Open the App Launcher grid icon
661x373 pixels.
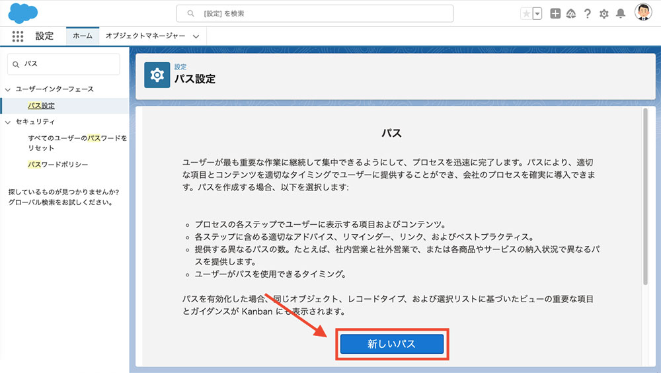pyautogui.click(x=18, y=36)
